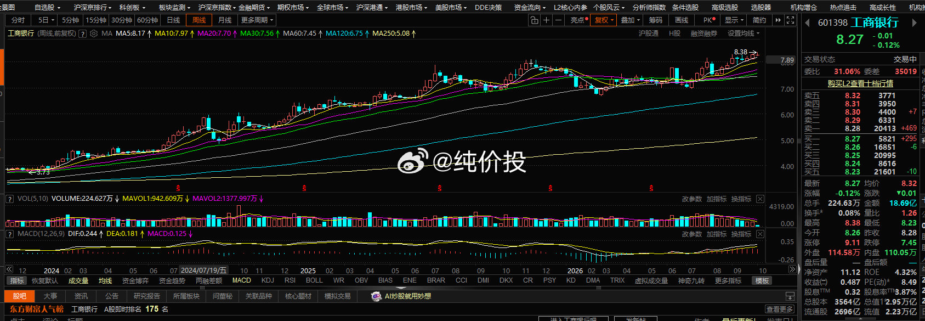Close the MACD indicator panel
Viewport: 925px width, 321px height.
(760, 234)
